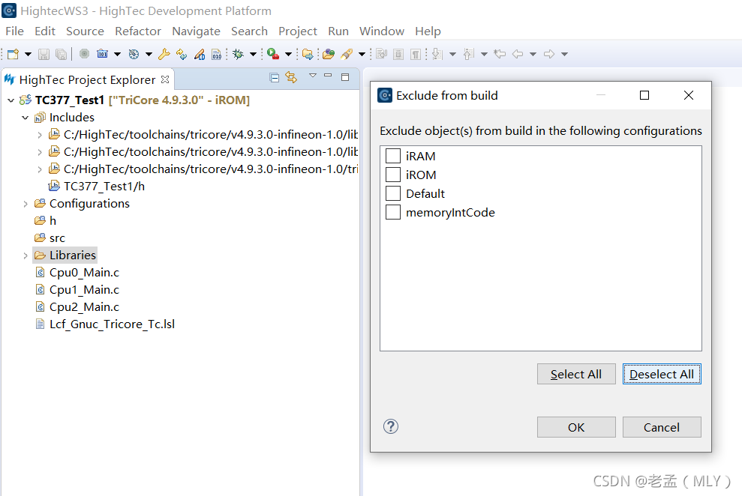Click the help question mark icon
The image size is (742, 496).
391,426
